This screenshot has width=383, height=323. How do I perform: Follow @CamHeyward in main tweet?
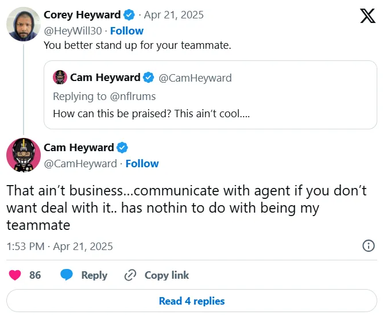pyautogui.click(x=142, y=164)
